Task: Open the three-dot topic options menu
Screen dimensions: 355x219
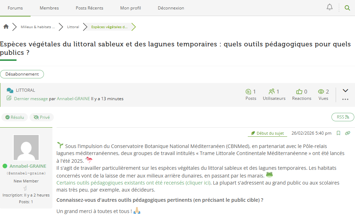Action: tap(345, 99)
